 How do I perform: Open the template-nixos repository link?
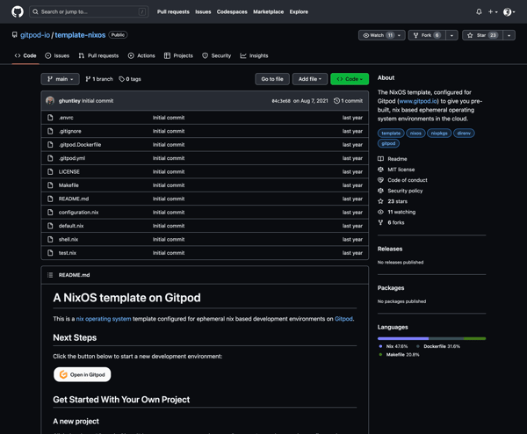pos(80,35)
